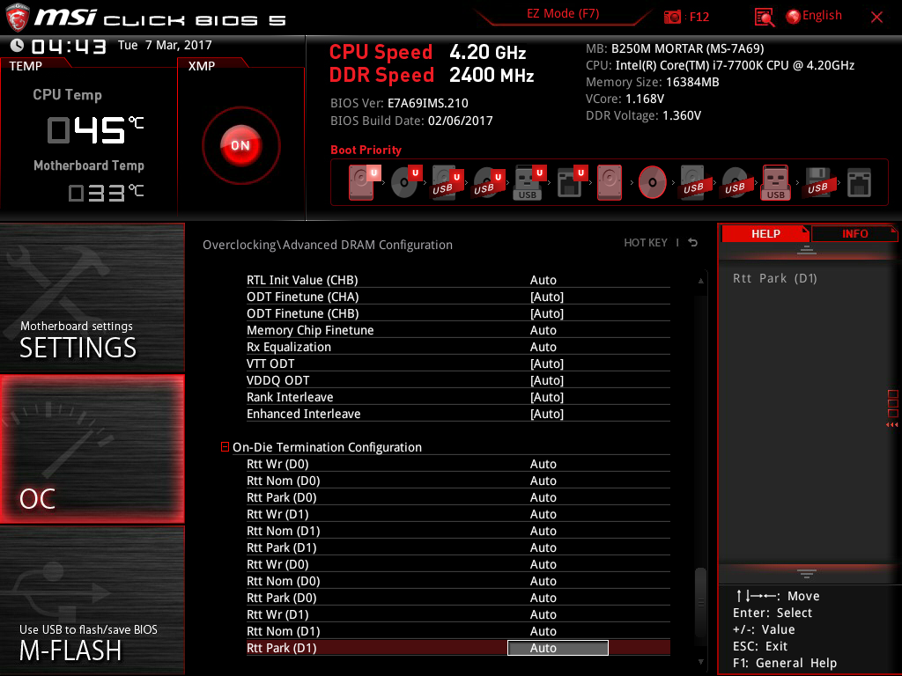This screenshot has width=902, height=676.
Task: Open the Enhanced Interleave [Auto] setting
Action: click(x=546, y=414)
